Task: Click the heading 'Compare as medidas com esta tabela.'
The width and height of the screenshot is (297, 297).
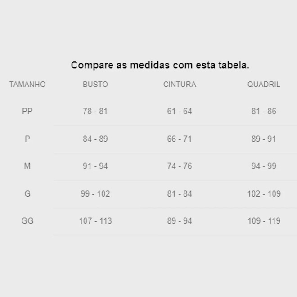Action: (x=160, y=65)
